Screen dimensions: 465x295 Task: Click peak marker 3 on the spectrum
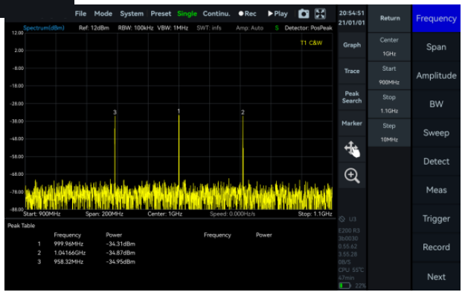[115, 112]
